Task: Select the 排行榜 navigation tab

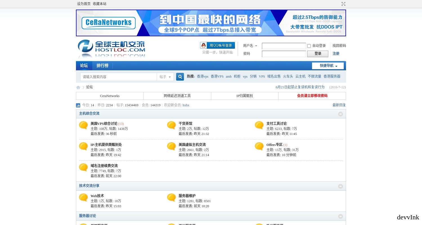Action: coord(102,66)
